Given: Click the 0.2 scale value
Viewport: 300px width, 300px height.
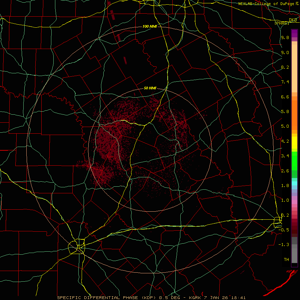Looking at the screenshot, I should [x=285, y=215].
